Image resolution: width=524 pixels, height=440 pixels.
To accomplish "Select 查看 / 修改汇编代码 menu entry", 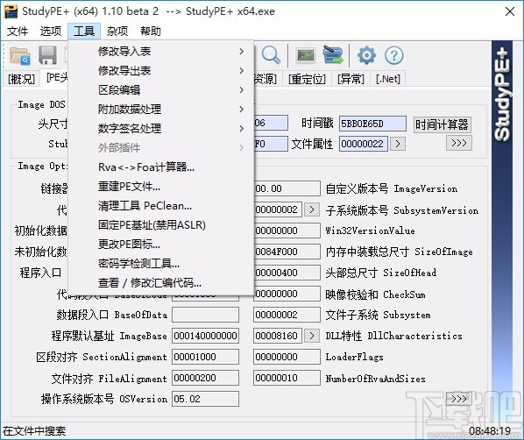I will [x=161, y=283].
